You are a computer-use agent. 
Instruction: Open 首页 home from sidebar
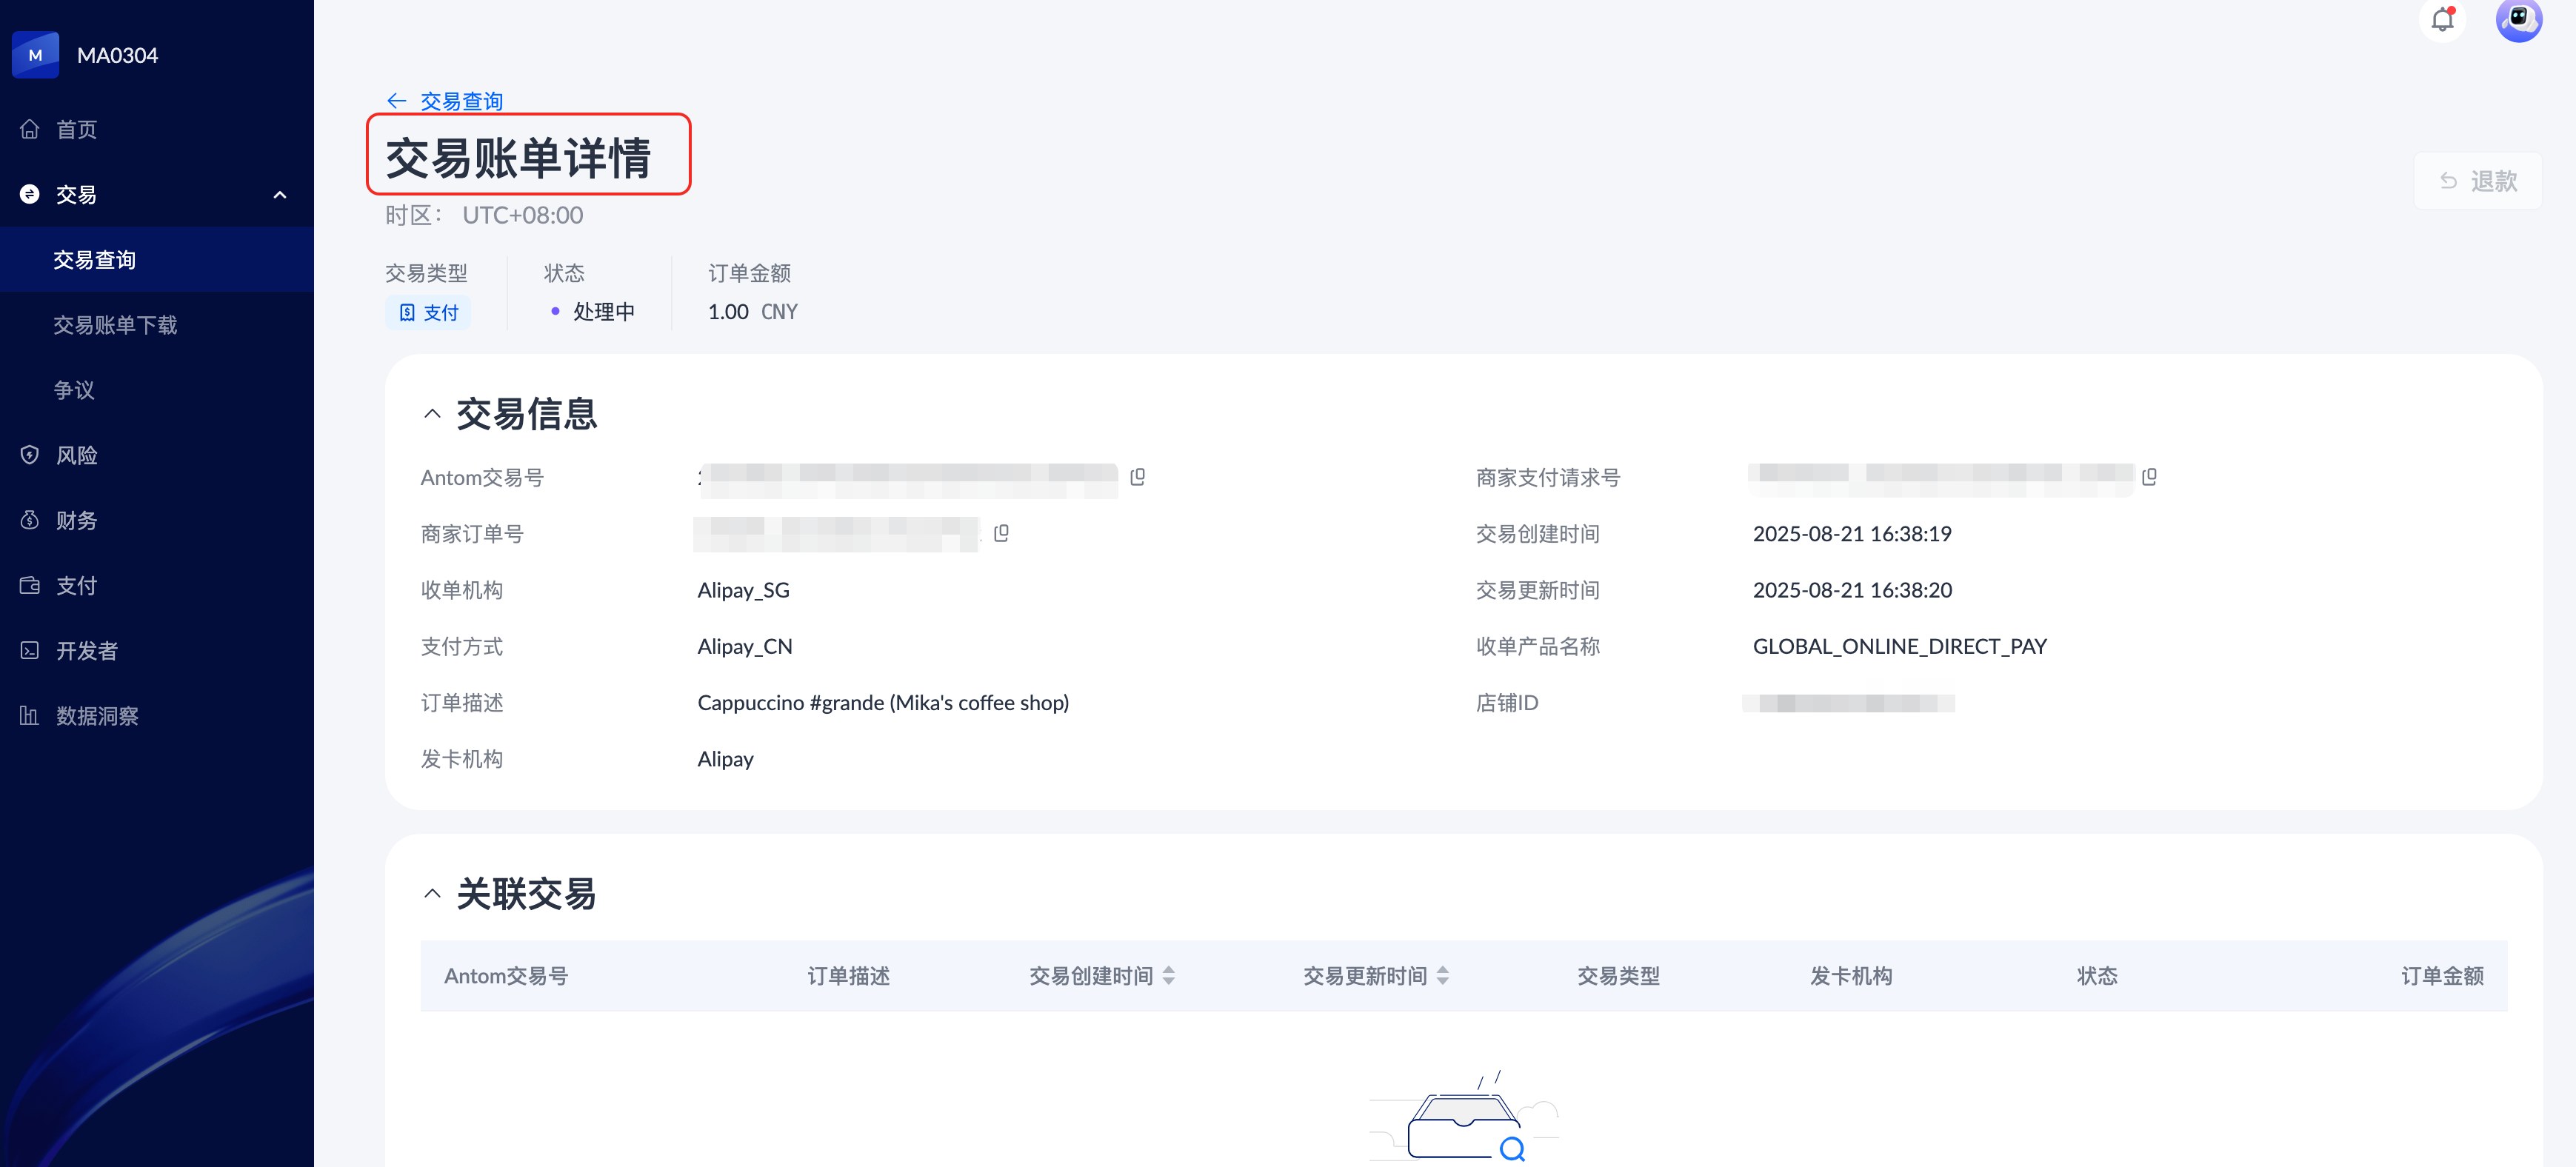click(x=76, y=129)
